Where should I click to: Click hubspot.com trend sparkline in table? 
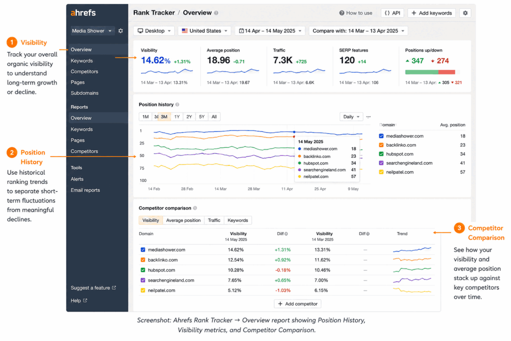coord(412,270)
